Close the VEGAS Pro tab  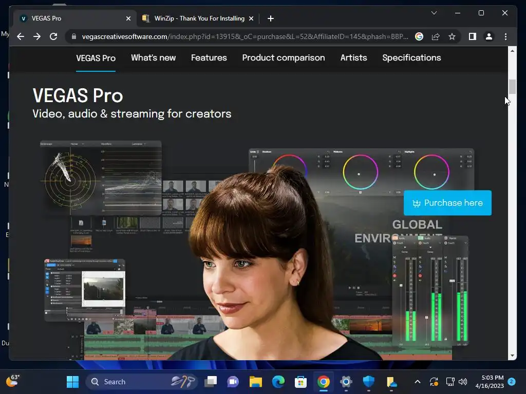click(128, 18)
